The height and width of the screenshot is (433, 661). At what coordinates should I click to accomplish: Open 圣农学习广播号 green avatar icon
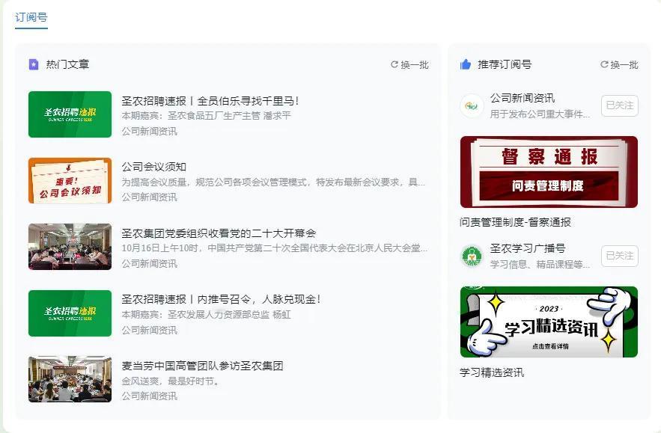[x=472, y=256]
